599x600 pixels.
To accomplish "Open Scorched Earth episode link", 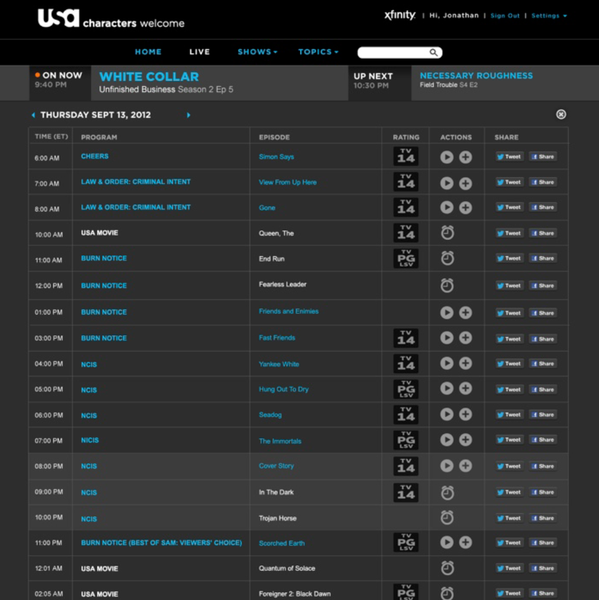I will coord(282,544).
